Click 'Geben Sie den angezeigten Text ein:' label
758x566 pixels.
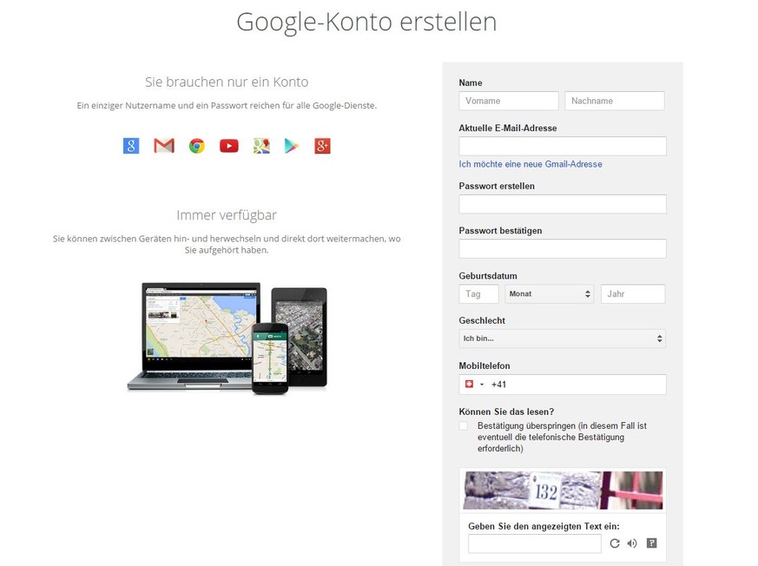tap(544, 526)
